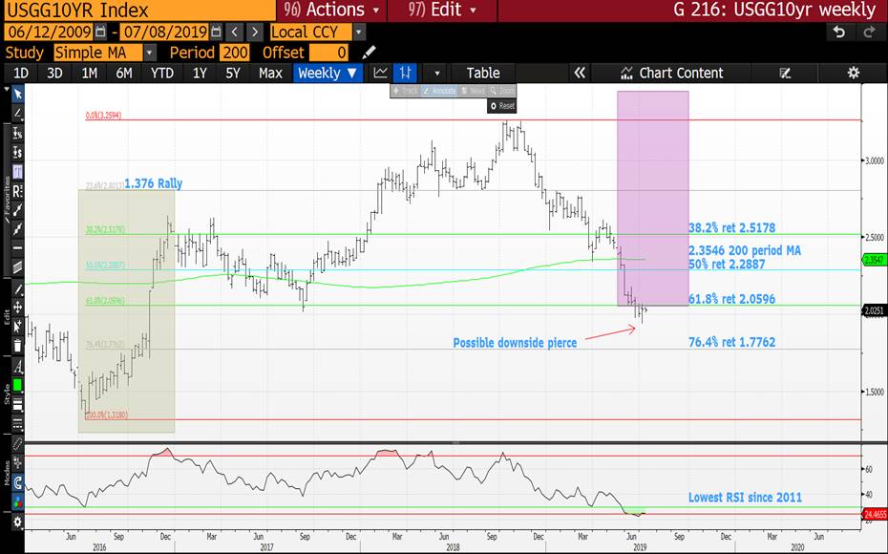This screenshot has width=888, height=554.
Task: Select the YTD time range
Action: click(x=162, y=73)
